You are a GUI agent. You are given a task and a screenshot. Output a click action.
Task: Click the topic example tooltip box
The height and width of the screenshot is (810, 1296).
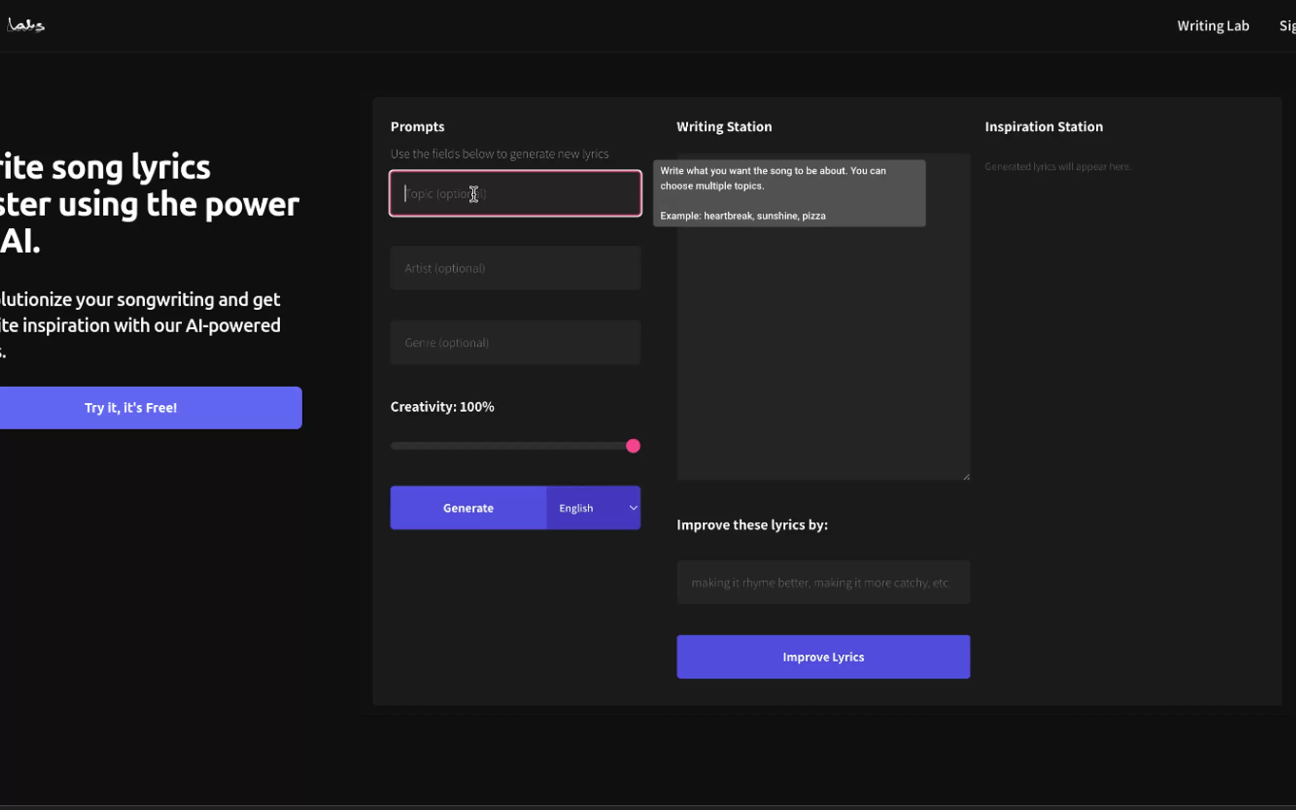click(789, 193)
